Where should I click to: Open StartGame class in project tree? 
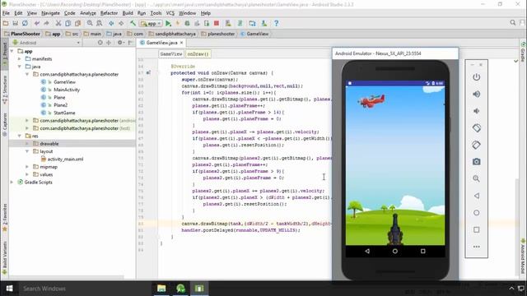click(x=64, y=113)
